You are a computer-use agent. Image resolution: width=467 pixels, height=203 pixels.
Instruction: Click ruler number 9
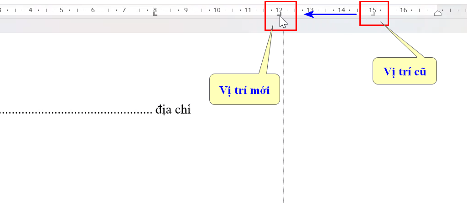[x=186, y=10]
